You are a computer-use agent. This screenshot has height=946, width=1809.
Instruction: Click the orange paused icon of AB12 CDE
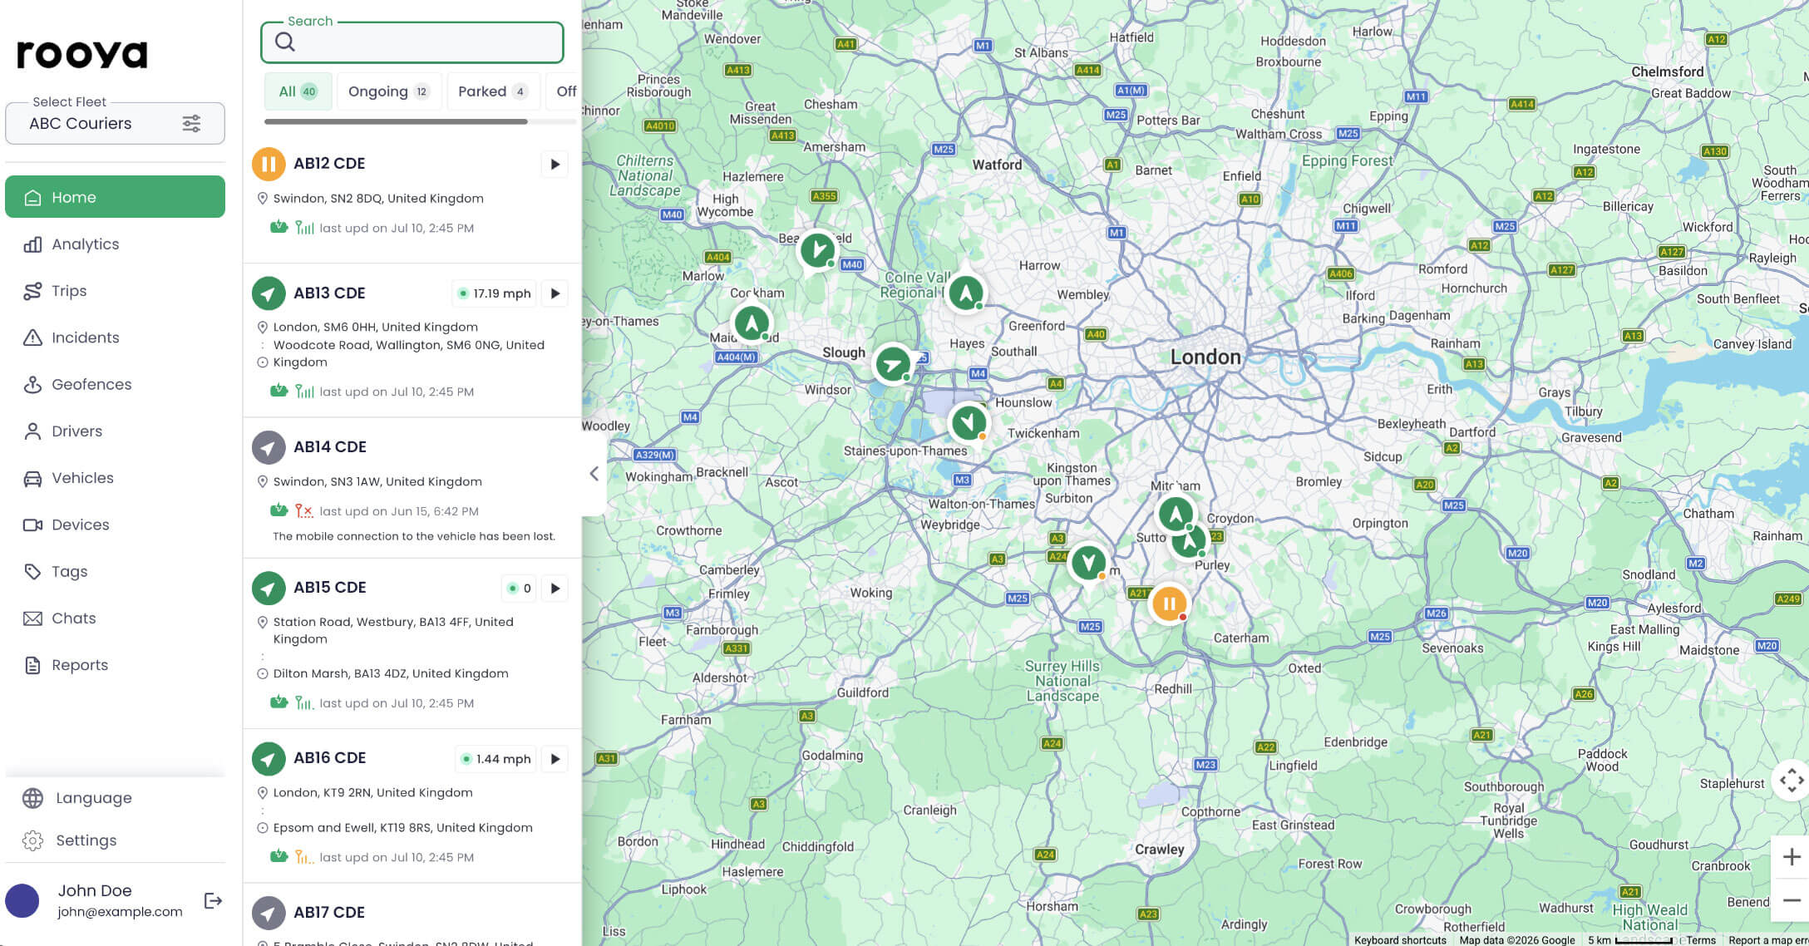coord(269,164)
